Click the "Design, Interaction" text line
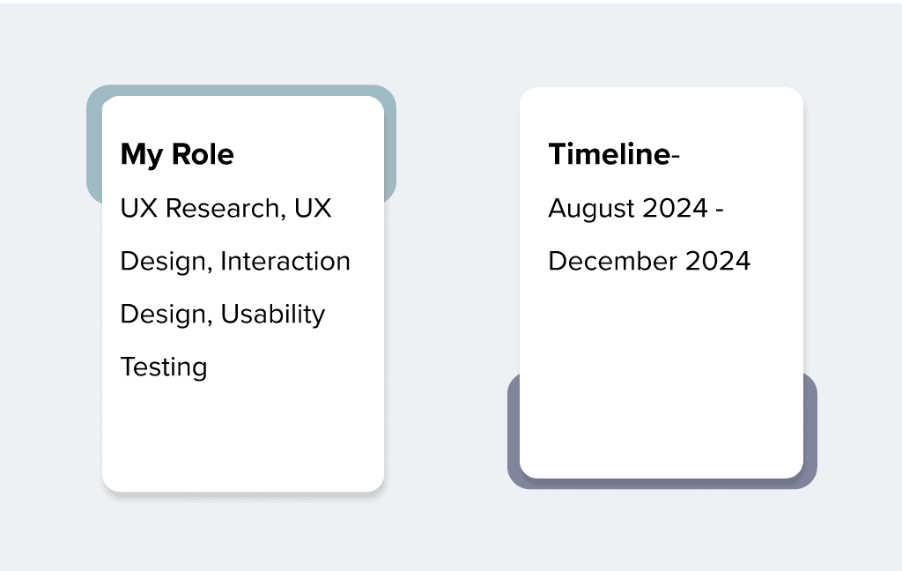The width and height of the screenshot is (902, 571). 235,262
